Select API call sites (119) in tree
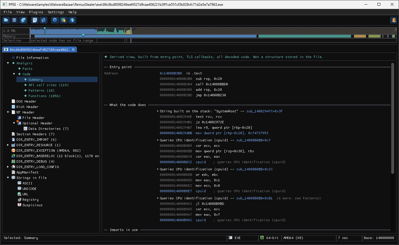Viewport: 399px width, 245px height. (48, 85)
